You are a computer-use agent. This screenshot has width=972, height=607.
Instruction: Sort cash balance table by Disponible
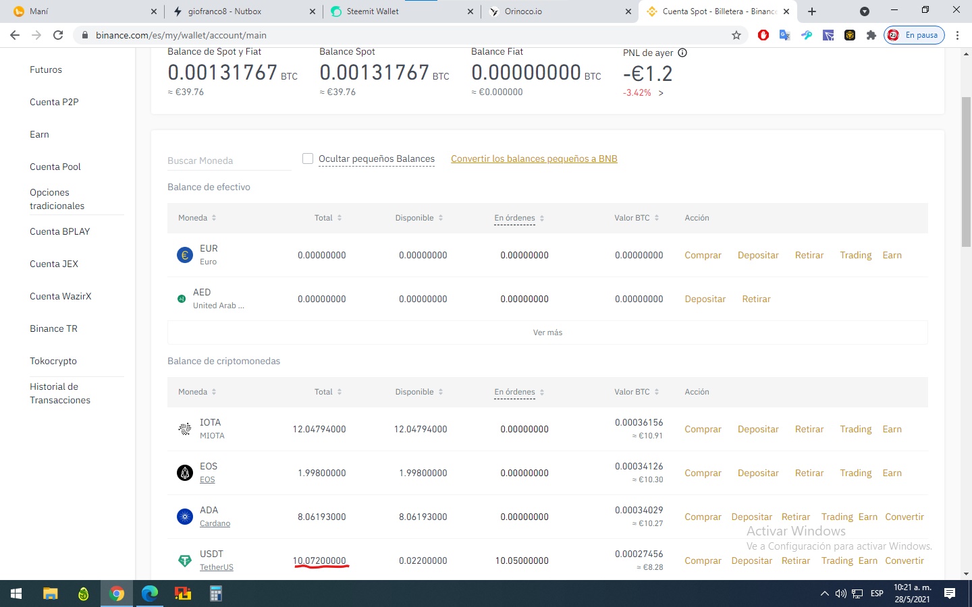pos(419,218)
